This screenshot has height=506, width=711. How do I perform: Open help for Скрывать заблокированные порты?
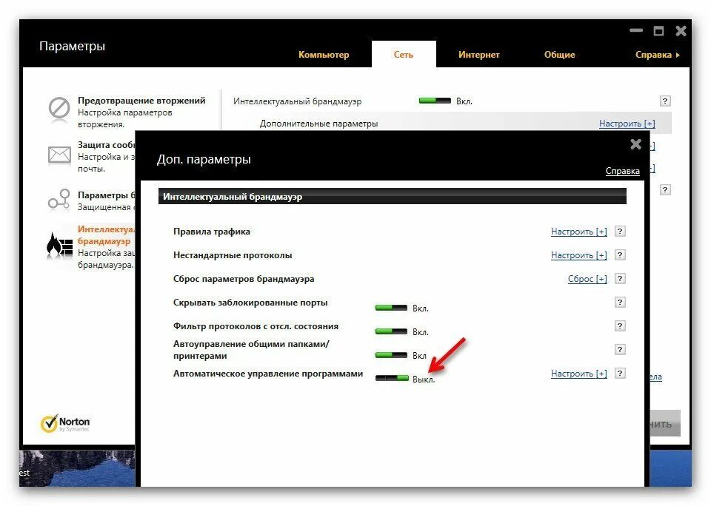(x=620, y=302)
